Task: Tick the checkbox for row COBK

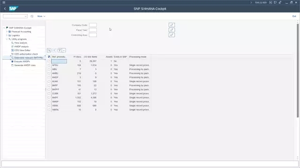Action: 49,93
